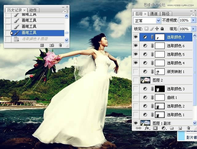Switch to the 通道 tab
Screen dimensions: 197x149
(154, 14)
